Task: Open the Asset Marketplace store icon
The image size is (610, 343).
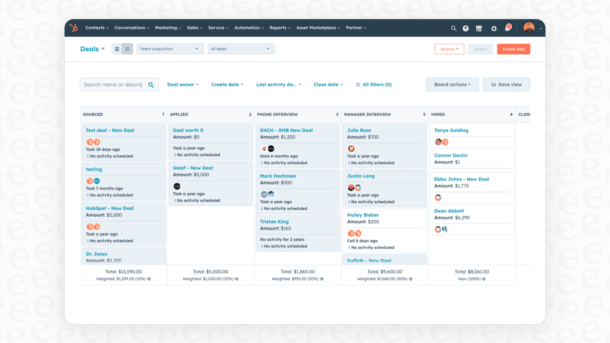Action: (479, 28)
